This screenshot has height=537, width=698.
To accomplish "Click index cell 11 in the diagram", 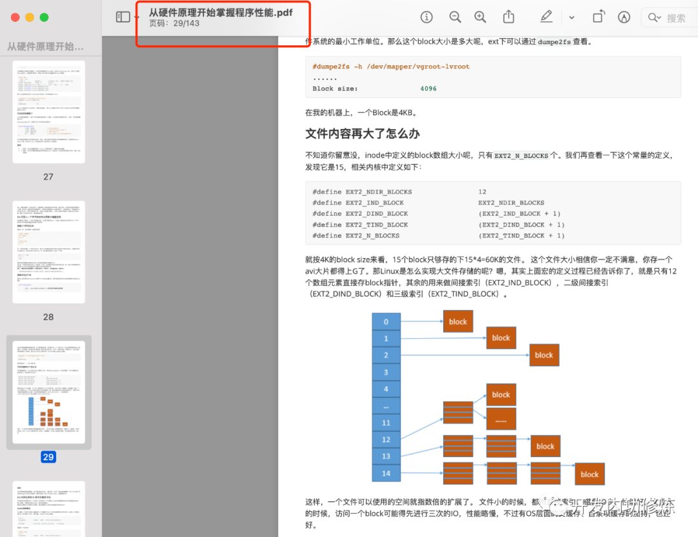I will click(x=386, y=423).
